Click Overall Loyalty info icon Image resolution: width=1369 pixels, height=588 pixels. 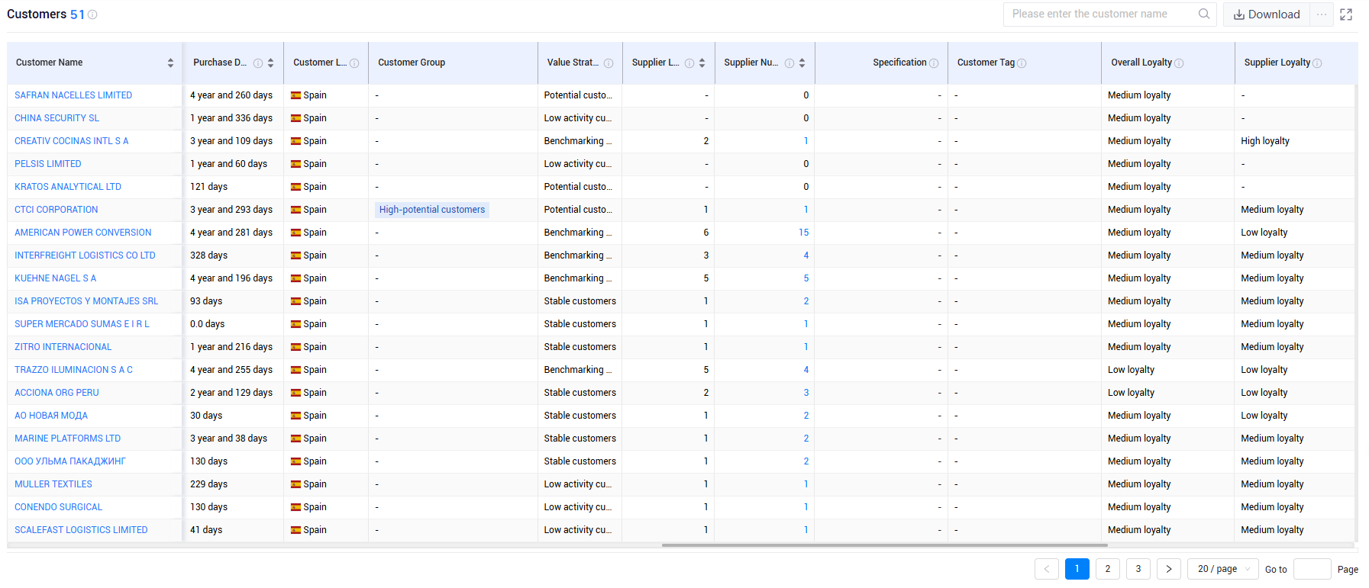point(1179,63)
